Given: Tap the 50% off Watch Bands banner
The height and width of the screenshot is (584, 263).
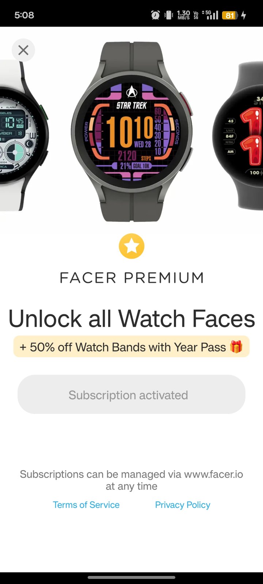Looking at the screenshot, I should click(x=131, y=347).
